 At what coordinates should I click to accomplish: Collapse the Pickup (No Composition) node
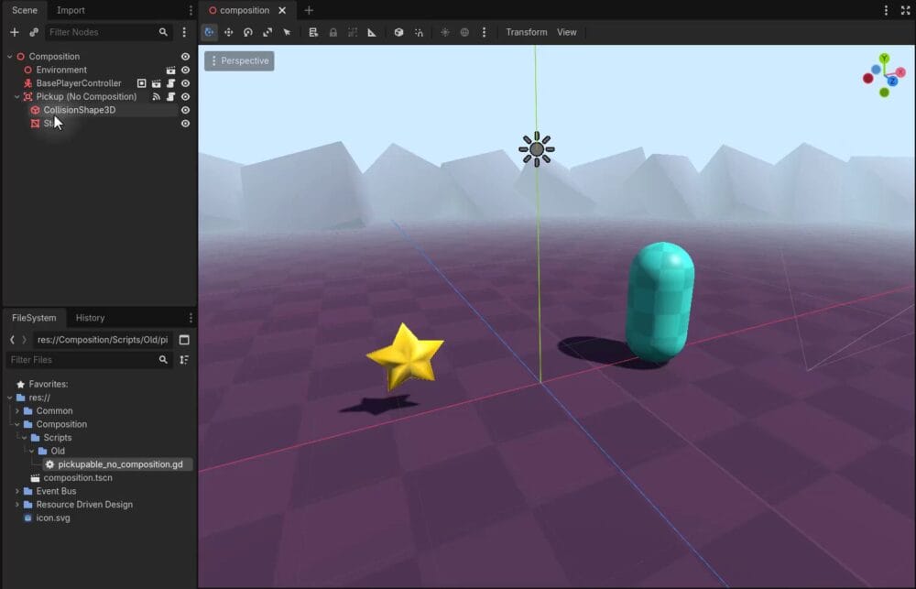click(16, 97)
